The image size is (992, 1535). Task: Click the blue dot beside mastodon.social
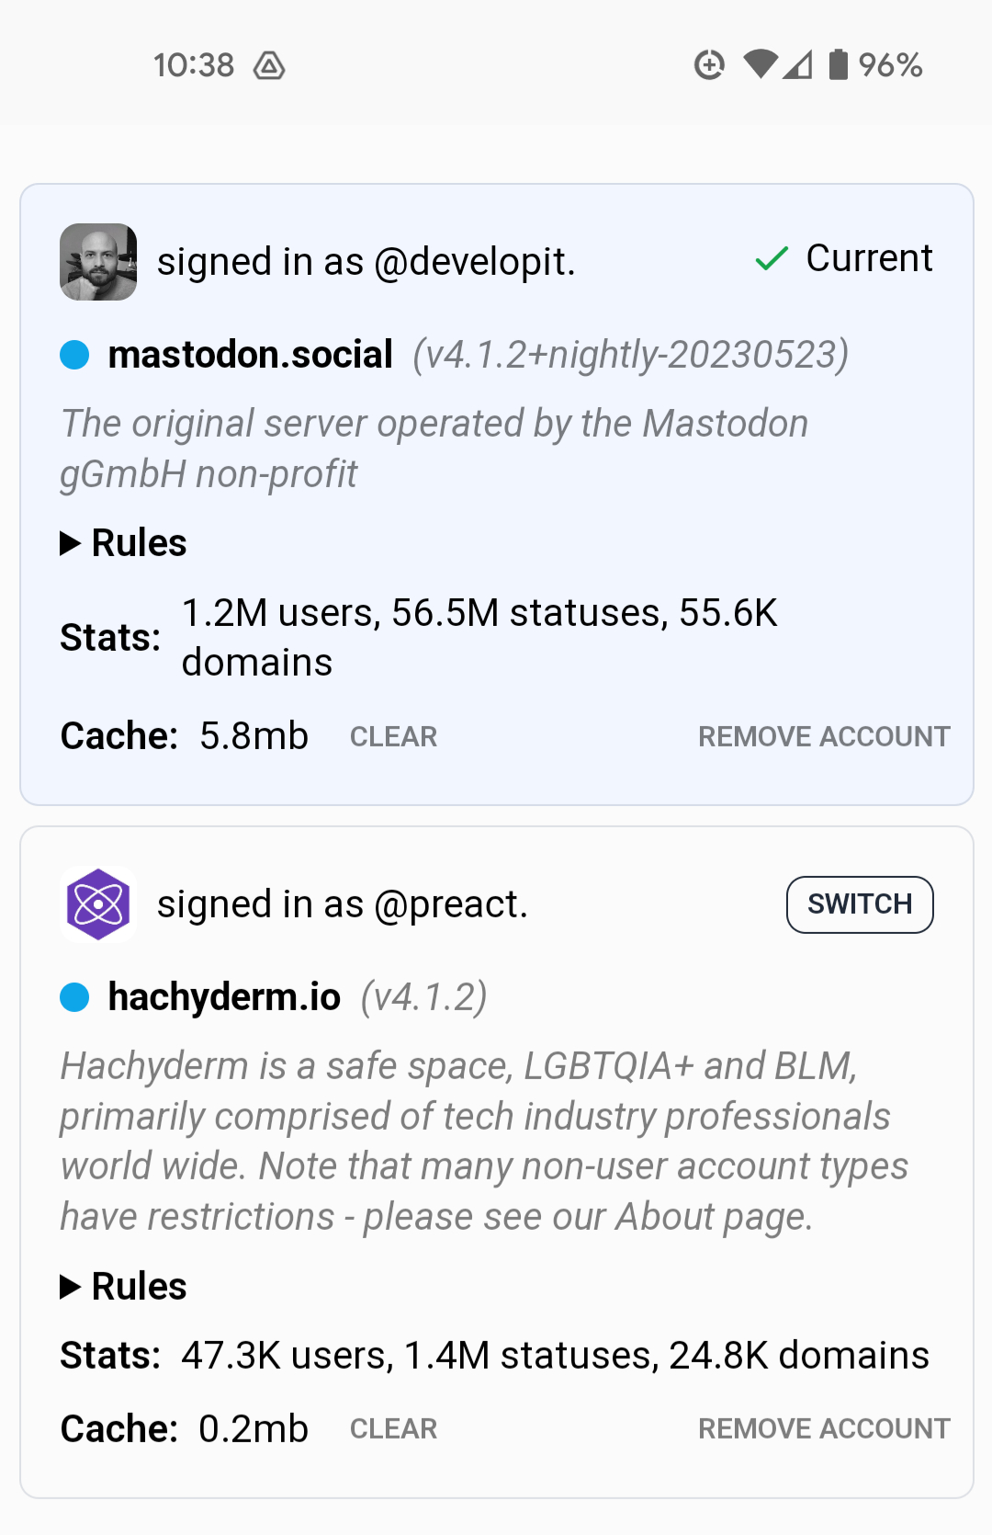[x=74, y=355]
